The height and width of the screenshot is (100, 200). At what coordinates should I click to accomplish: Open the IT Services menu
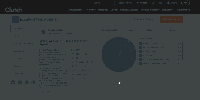coord(90,10)
